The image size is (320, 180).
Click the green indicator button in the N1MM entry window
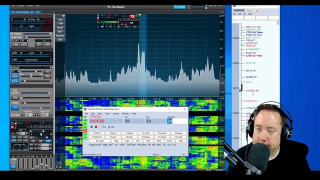coord(91,126)
